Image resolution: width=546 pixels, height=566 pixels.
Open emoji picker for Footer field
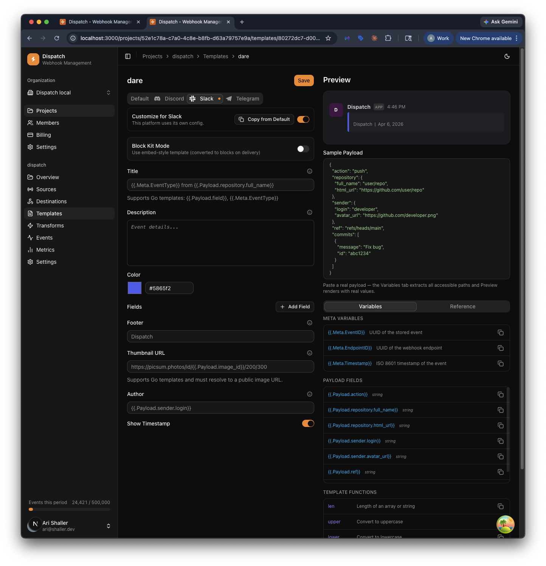pyautogui.click(x=310, y=323)
